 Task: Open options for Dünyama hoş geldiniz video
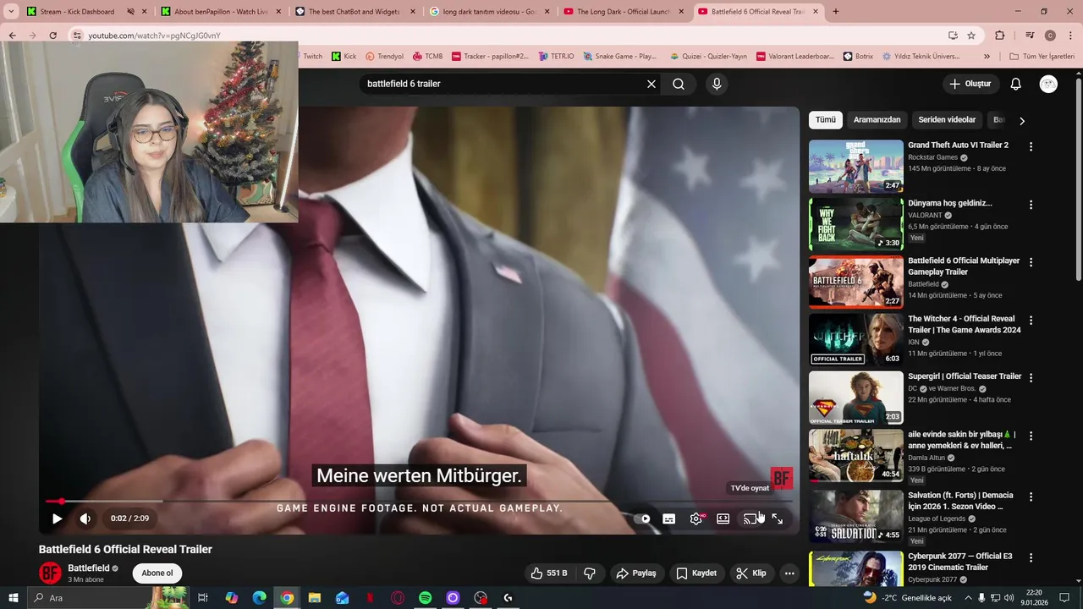tap(1031, 205)
